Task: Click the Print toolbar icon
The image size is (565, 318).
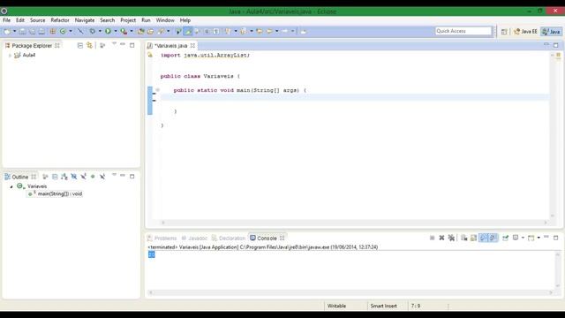Action: pyautogui.click(x=41, y=32)
